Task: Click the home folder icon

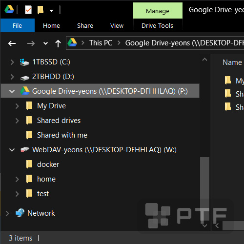Action: pyautogui.click(x=29, y=179)
